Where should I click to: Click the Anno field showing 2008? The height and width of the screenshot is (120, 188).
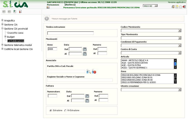point(52,49)
